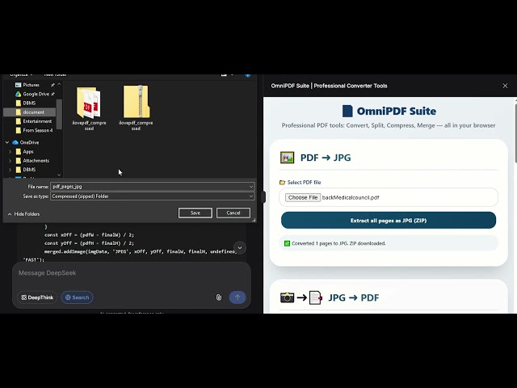Click the camera icon in JPG to PDF
The width and height of the screenshot is (517, 388).
[x=288, y=297]
